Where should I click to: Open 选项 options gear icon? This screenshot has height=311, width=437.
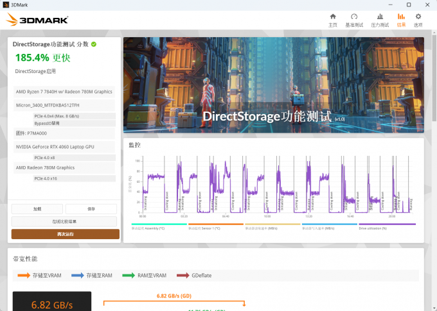click(x=418, y=20)
